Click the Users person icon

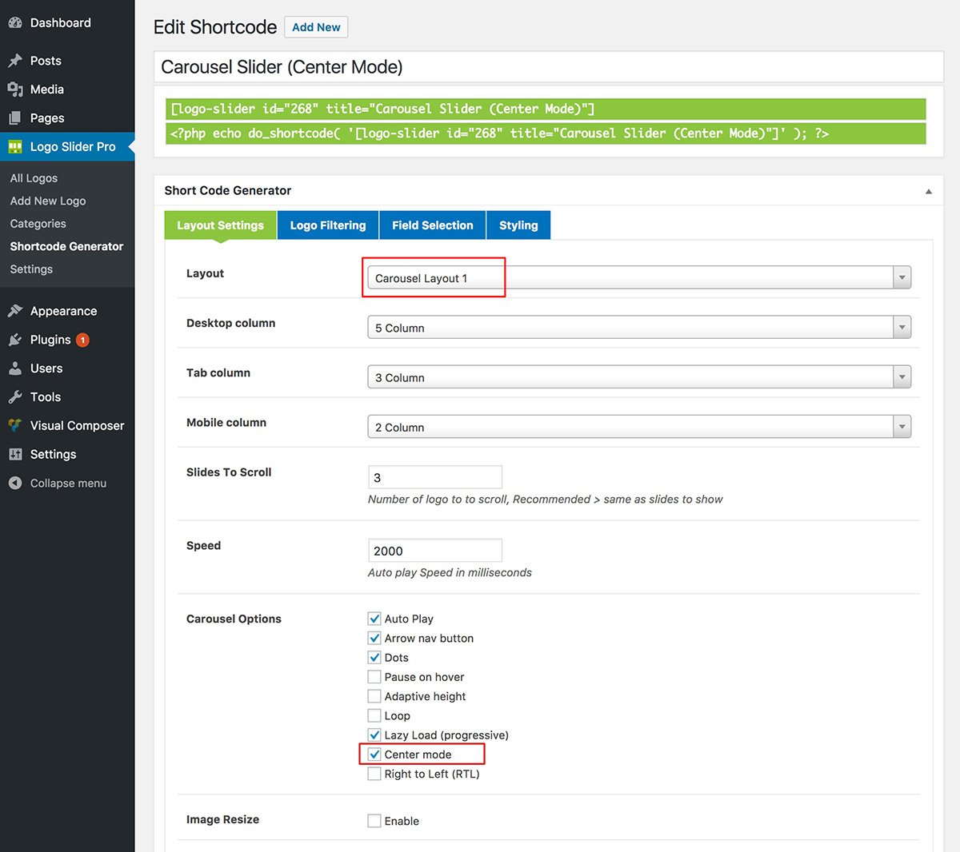(x=14, y=368)
